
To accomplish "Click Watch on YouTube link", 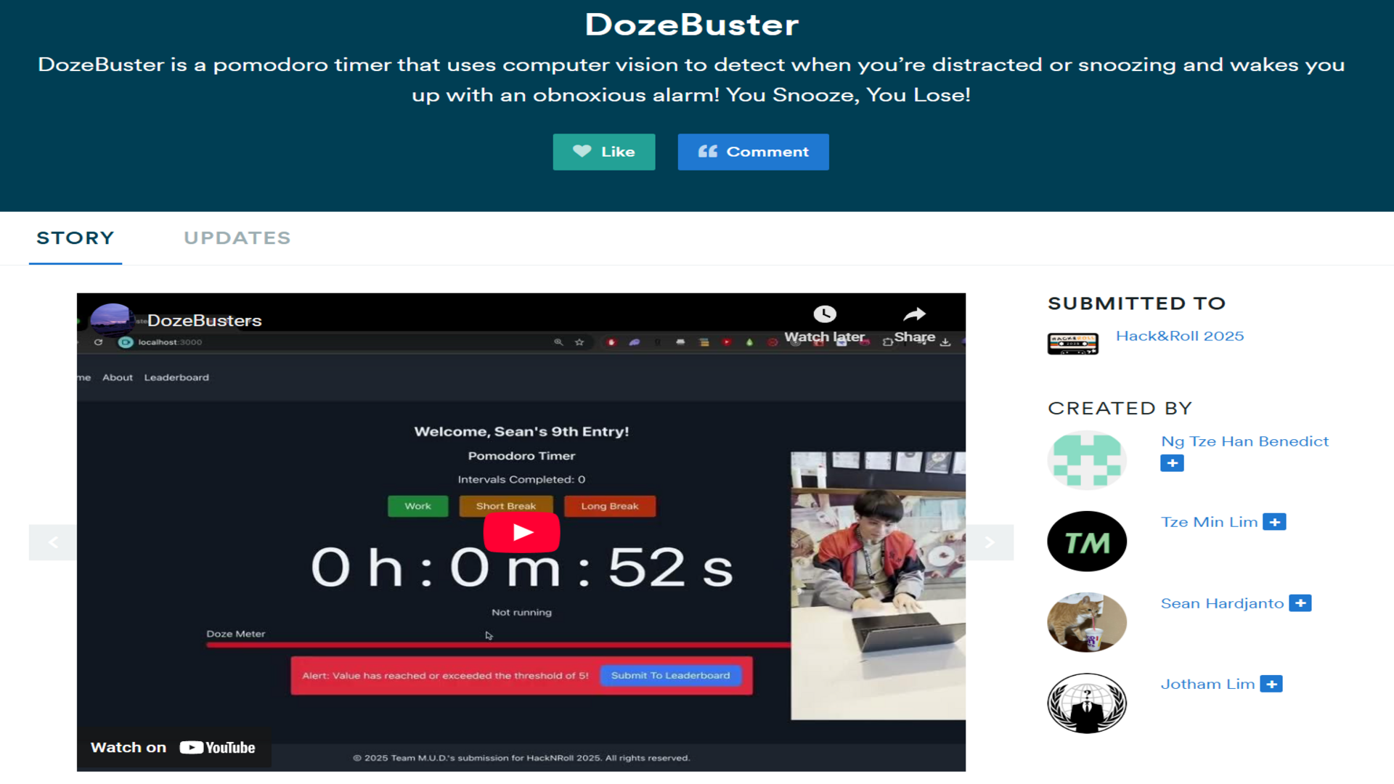I will 174,748.
